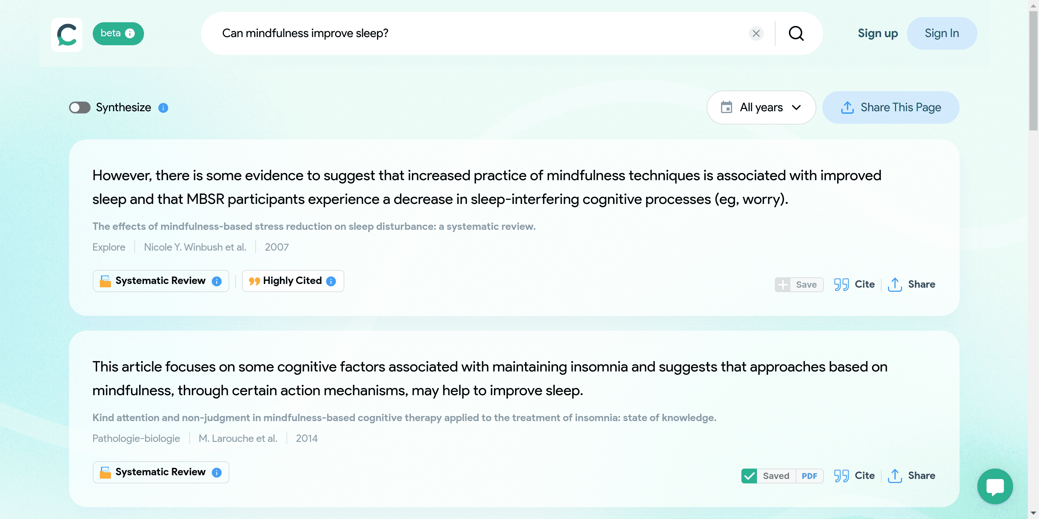
Task: Click Share This Page button
Action: pyautogui.click(x=890, y=108)
